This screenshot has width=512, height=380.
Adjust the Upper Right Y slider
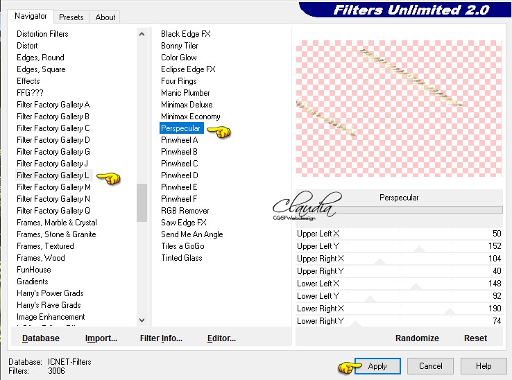click(399, 271)
